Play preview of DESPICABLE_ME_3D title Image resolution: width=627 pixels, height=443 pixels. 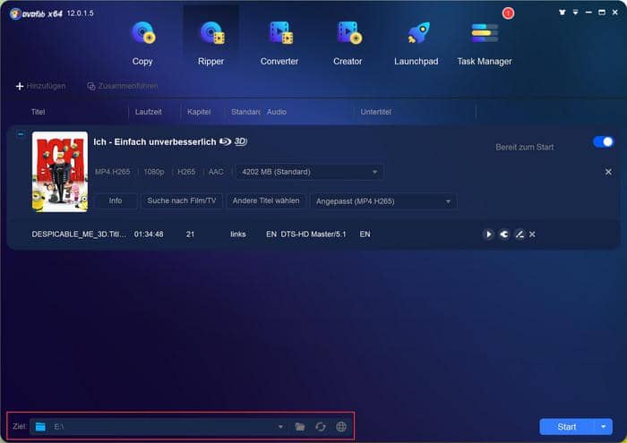coord(488,234)
